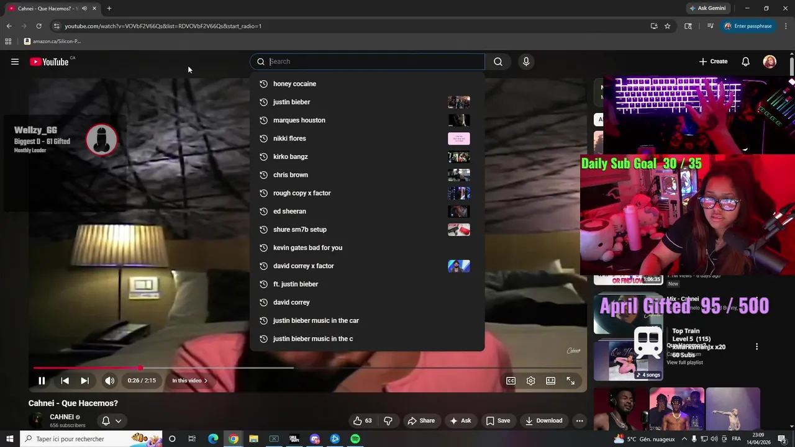
Task: Go back in browser
Action: (x=9, y=26)
